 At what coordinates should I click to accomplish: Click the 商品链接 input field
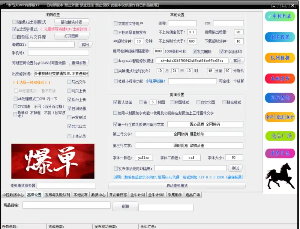pos(66,205)
